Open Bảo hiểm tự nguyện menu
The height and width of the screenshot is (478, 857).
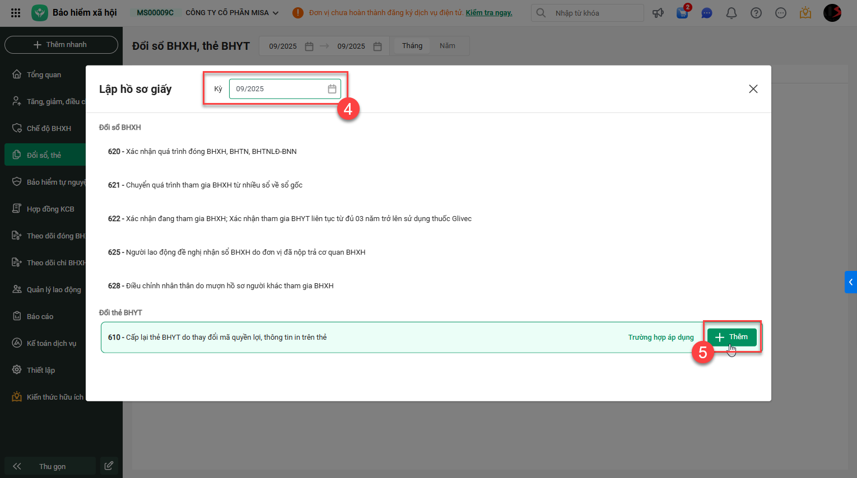[x=48, y=182]
